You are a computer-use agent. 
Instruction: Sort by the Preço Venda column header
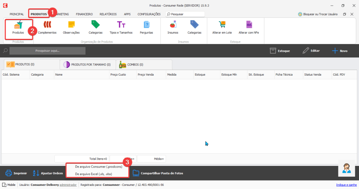coord(146,75)
